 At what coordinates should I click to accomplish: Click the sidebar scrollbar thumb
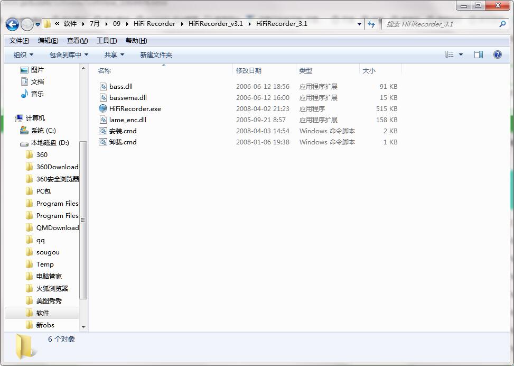pos(83,220)
